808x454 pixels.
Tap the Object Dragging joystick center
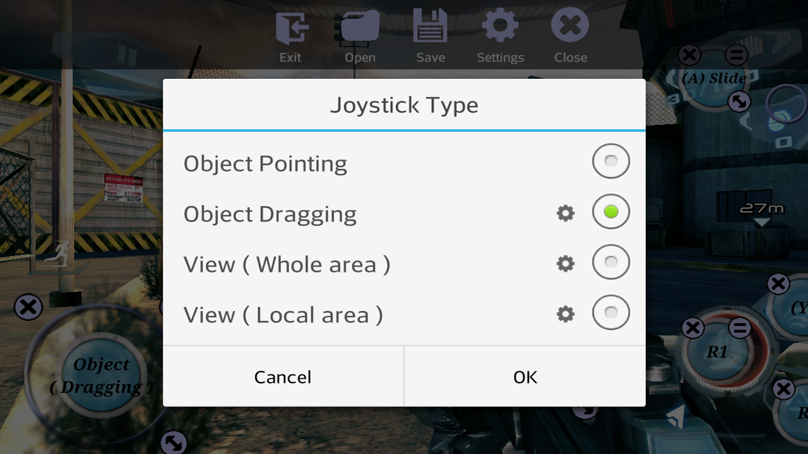tap(101, 375)
